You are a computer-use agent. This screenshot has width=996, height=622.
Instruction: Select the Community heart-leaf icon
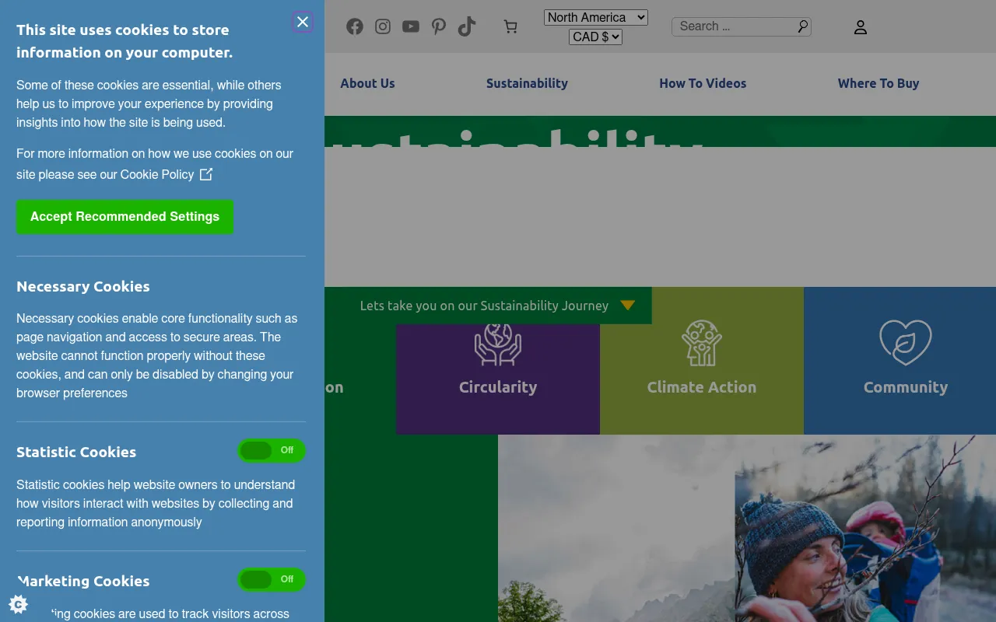[x=906, y=342]
